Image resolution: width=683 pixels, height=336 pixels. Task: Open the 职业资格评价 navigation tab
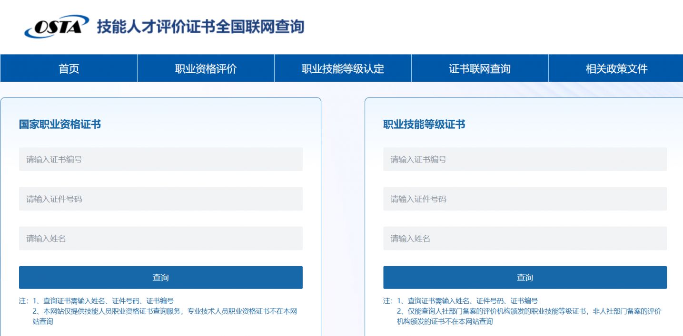(x=206, y=68)
